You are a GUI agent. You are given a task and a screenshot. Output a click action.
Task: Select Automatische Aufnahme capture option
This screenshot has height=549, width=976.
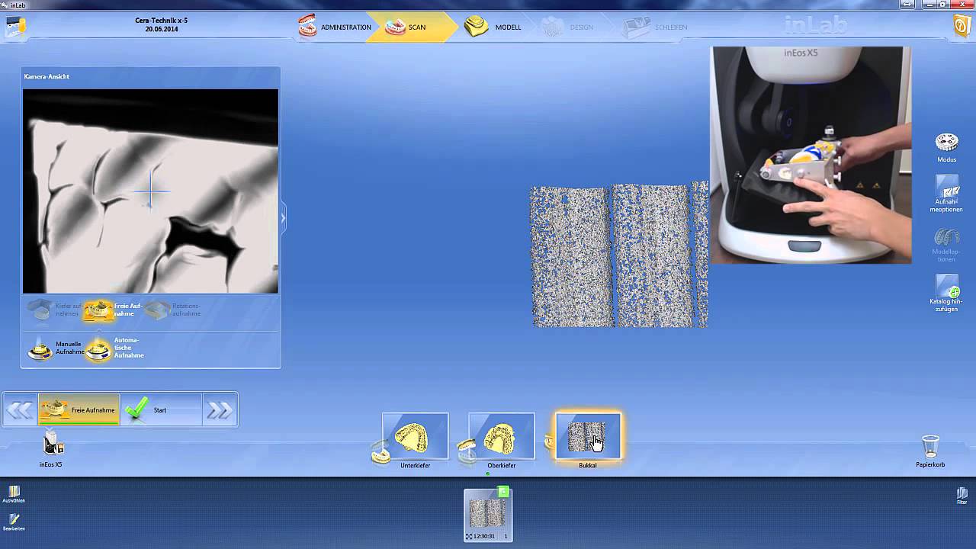[114, 349]
